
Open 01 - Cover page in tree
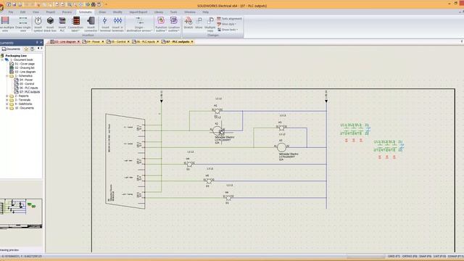tap(25, 64)
